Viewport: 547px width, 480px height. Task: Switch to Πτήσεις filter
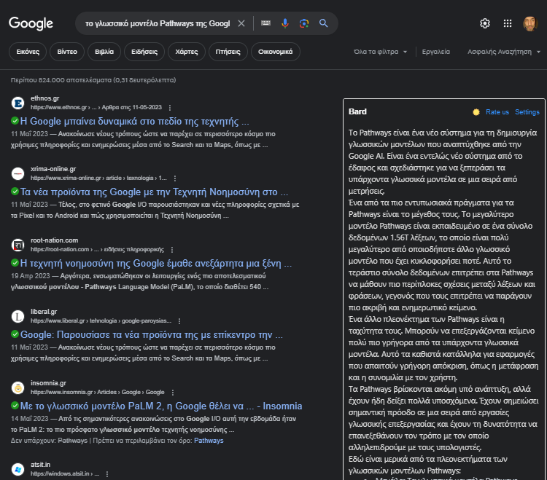click(228, 52)
